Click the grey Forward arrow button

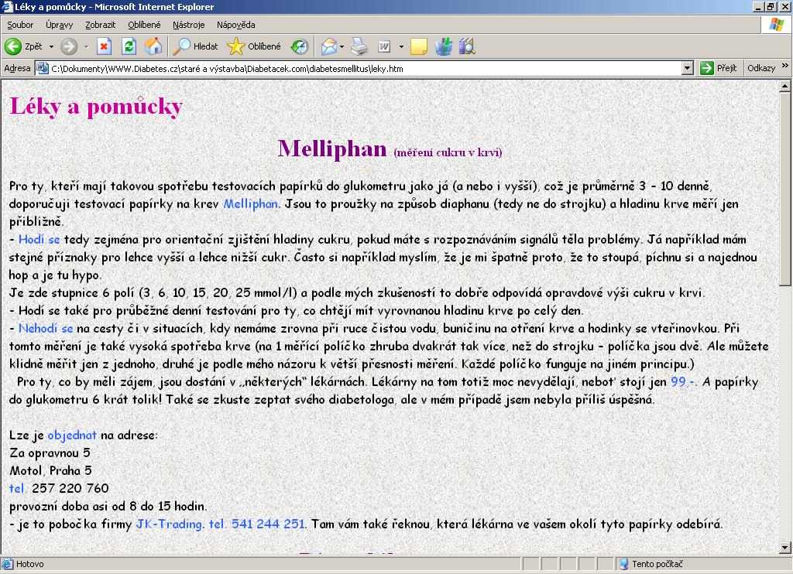coord(69,46)
